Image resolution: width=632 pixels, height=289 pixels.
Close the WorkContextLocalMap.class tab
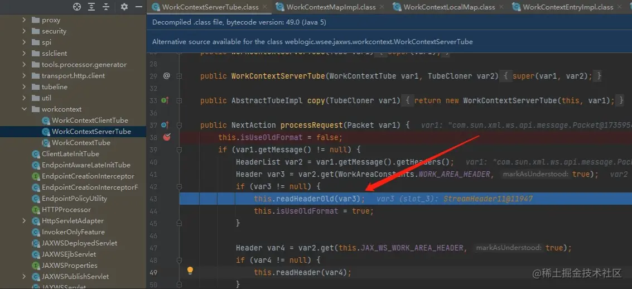pos(501,7)
